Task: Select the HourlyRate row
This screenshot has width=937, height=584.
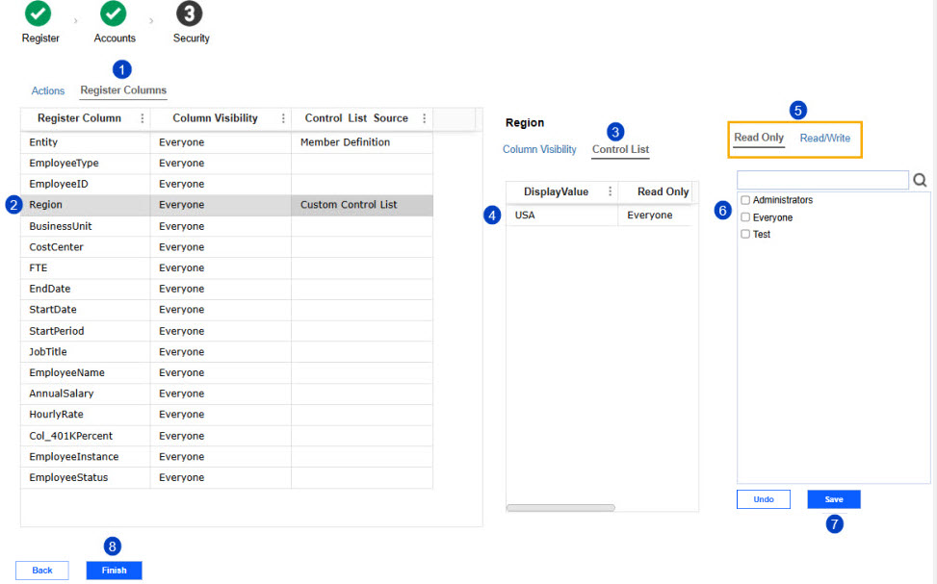Action: [226, 415]
